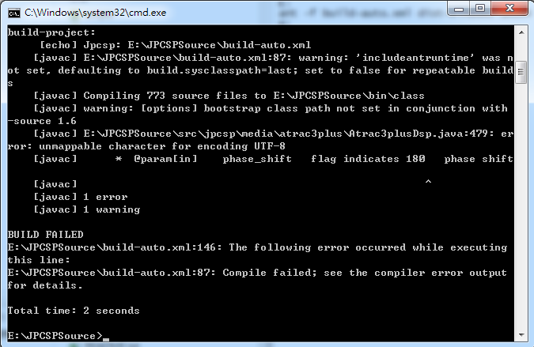The width and height of the screenshot is (534, 347).
Task: Click the 'unmappable character for encoding UTF-8' text
Action: point(162,146)
